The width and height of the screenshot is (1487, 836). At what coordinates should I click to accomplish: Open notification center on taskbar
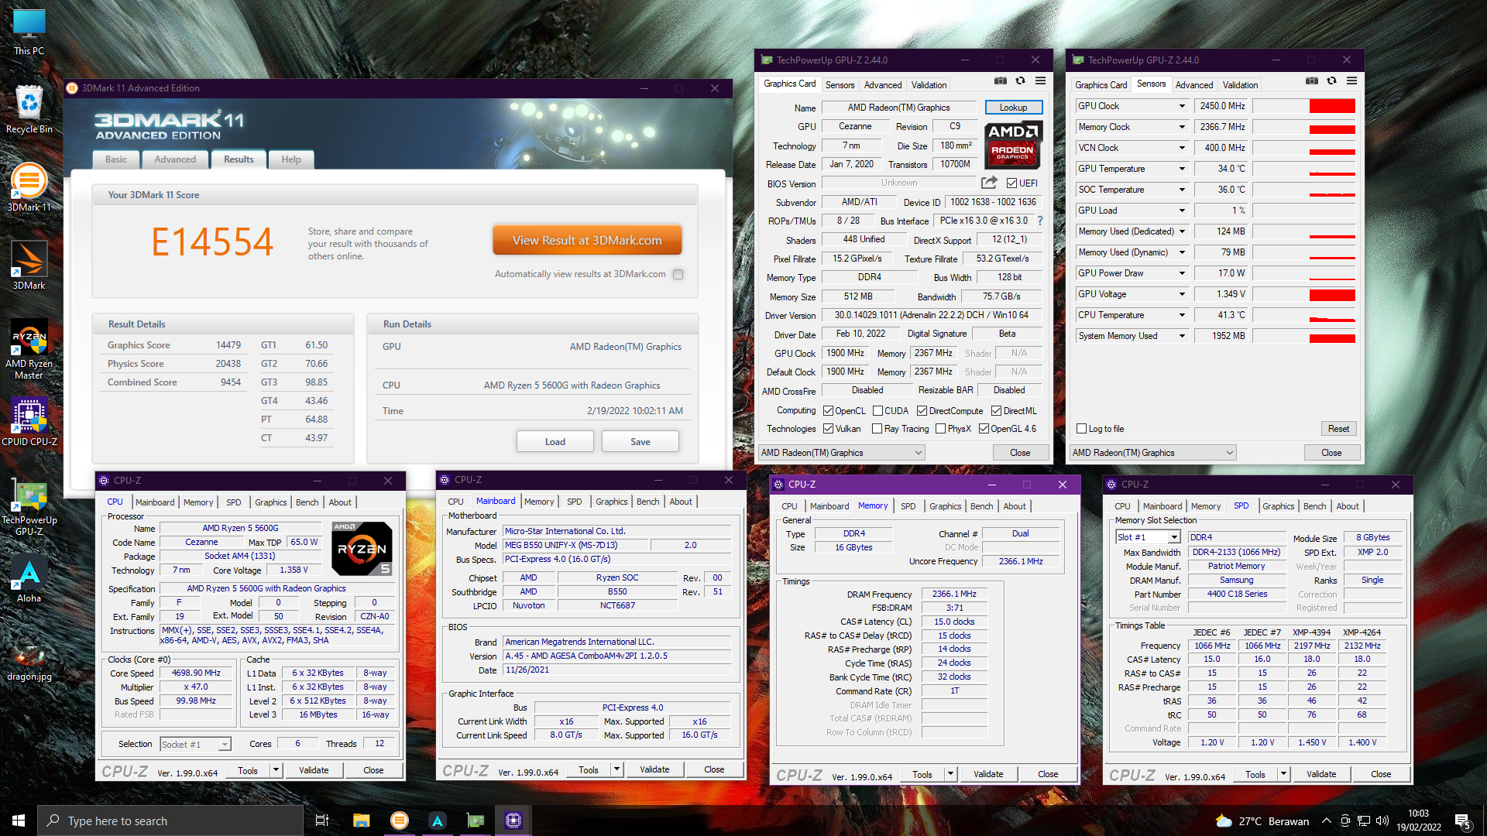[x=1463, y=821]
